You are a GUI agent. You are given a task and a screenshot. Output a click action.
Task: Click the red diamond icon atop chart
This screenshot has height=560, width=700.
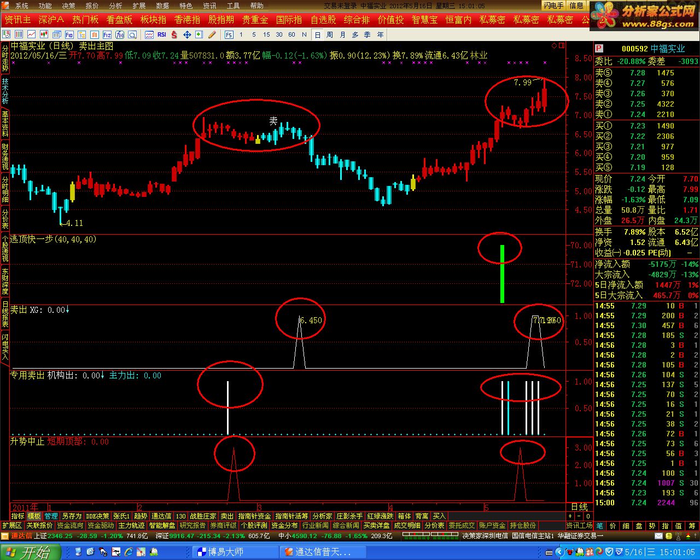(x=555, y=45)
